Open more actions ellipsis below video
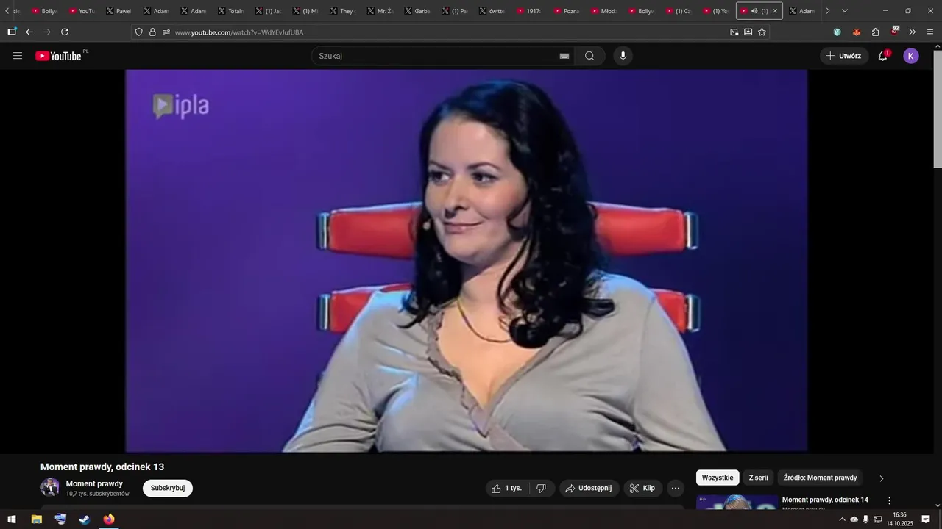The width and height of the screenshot is (942, 529). 675,488
